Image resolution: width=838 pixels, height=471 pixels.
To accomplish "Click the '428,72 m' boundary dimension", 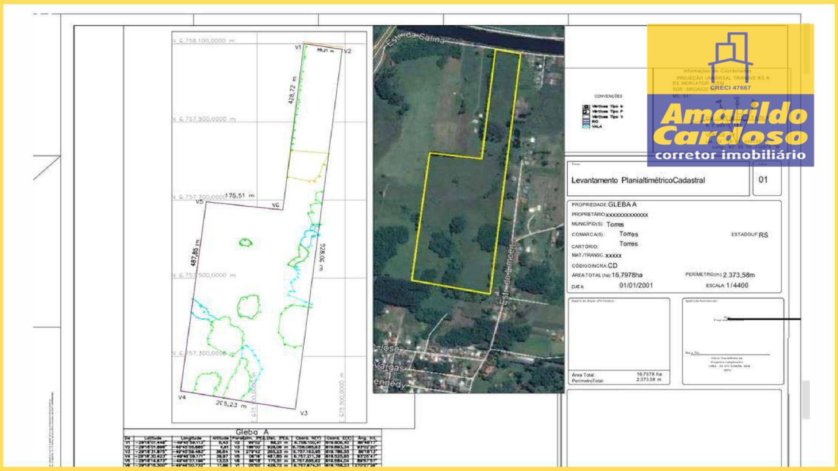I will click(x=292, y=90).
